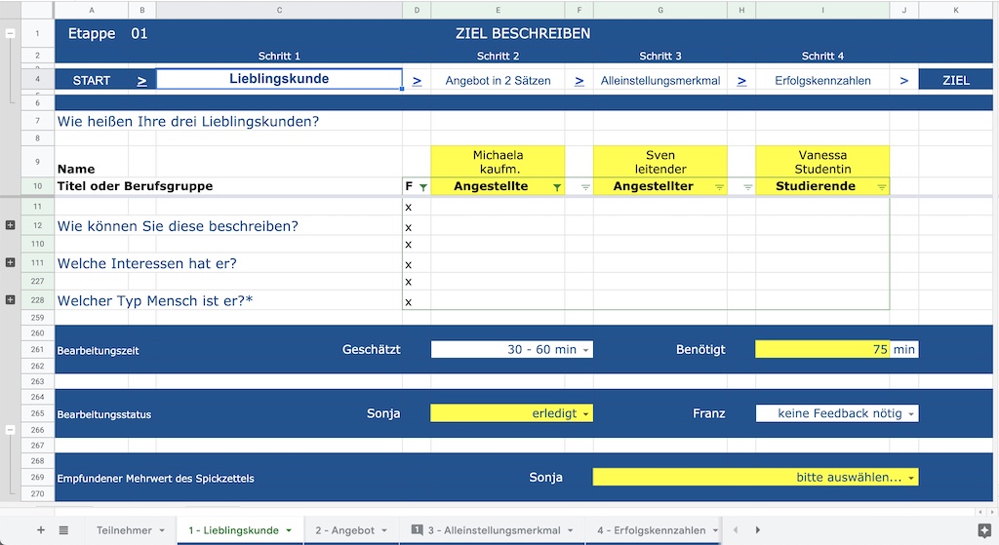
Task: Open the '3 - Alleinstellungsmerkmal' tab menu arrow
Action: 570,530
